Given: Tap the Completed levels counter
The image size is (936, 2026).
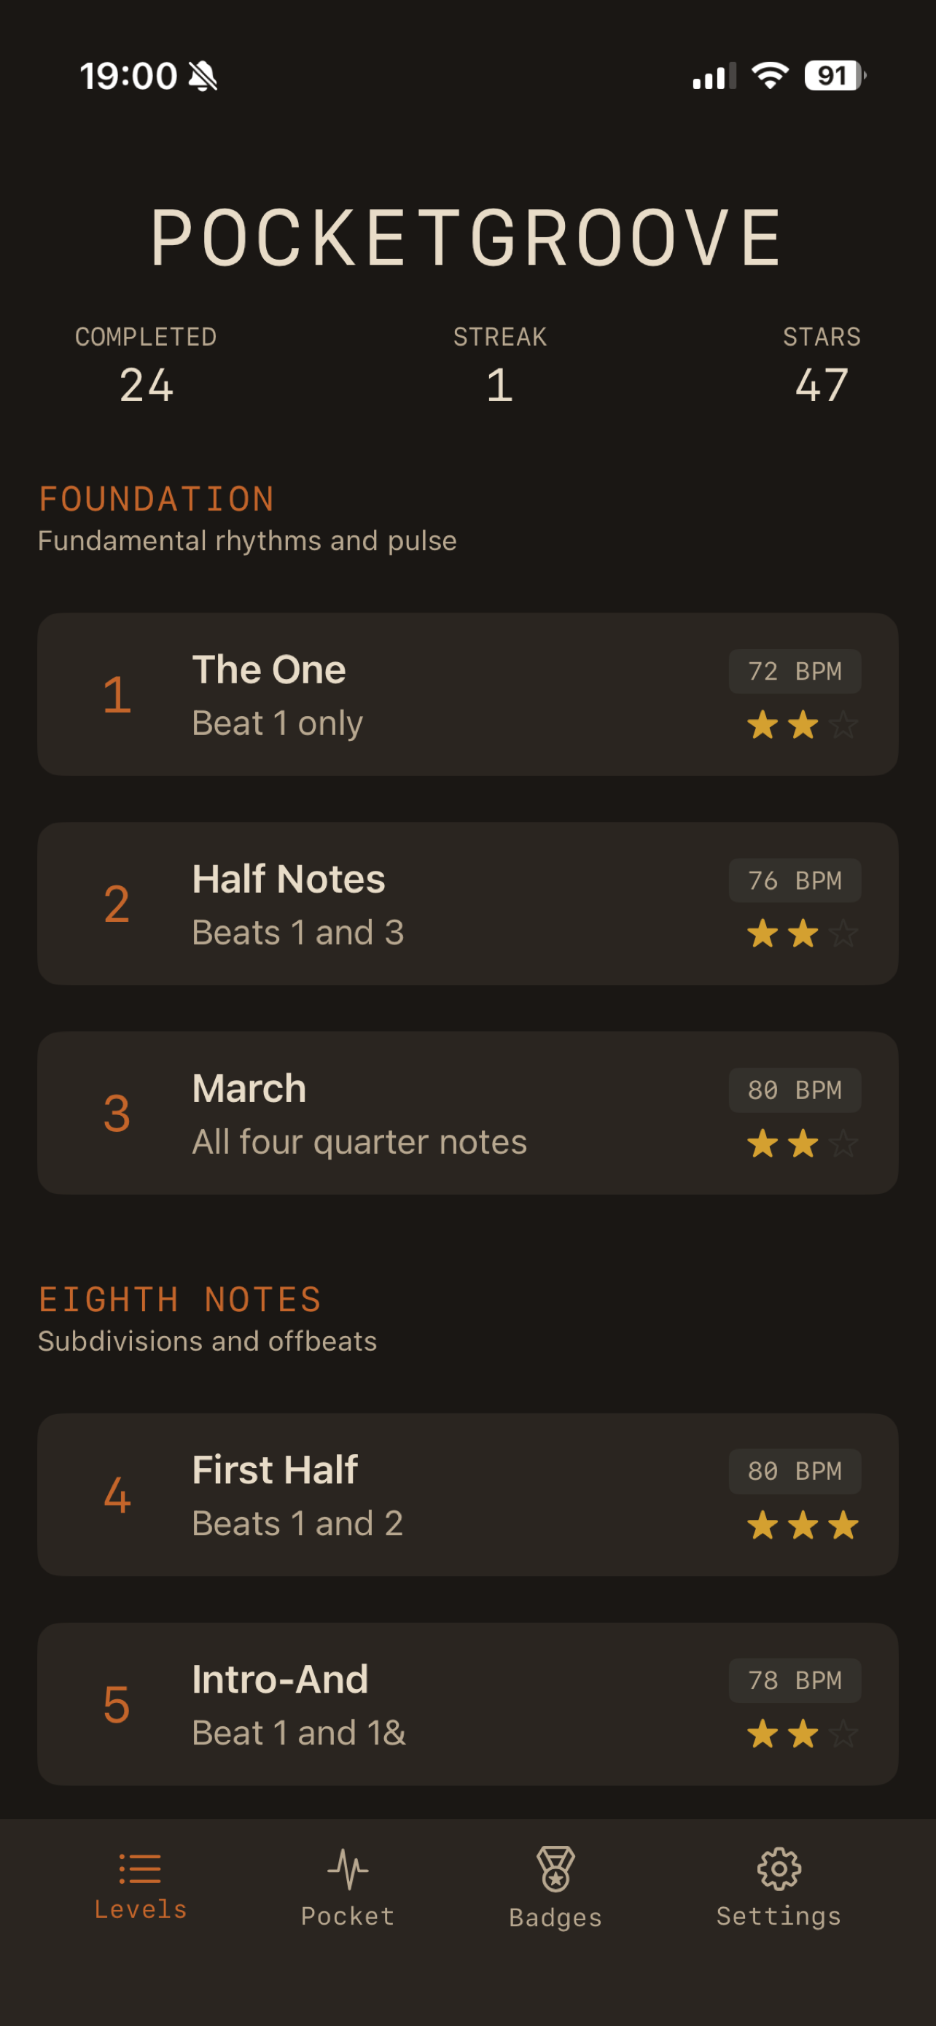Looking at the screenshot, I should pyautogui.click(x=147, y=367).
